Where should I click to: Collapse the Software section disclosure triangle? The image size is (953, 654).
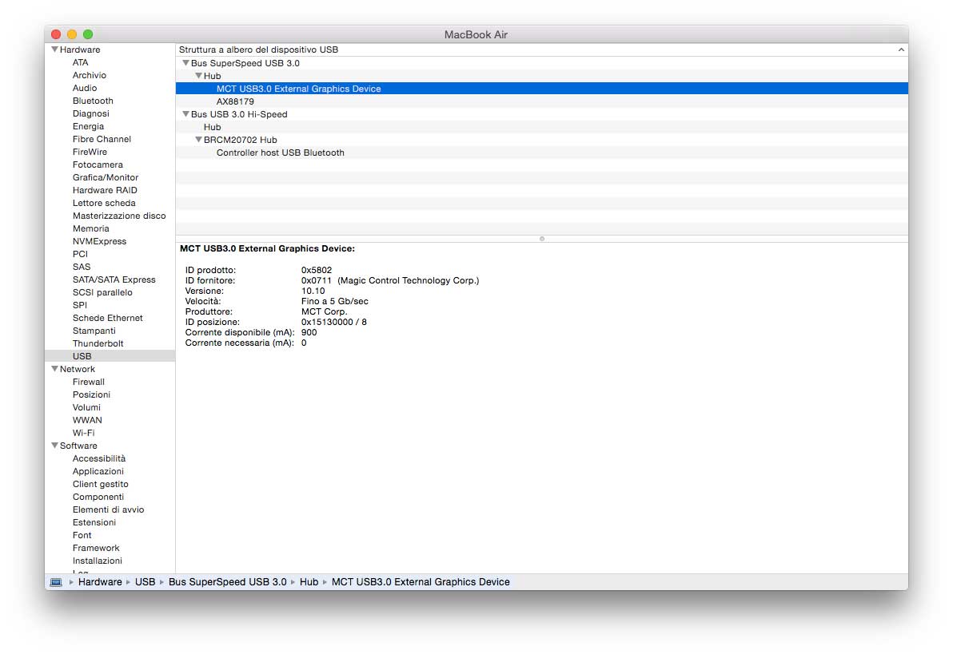tap(54, 446)
